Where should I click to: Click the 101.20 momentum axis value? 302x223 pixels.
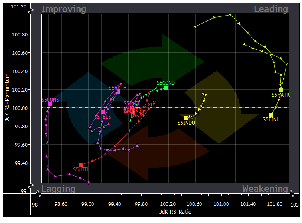(19, 7)
